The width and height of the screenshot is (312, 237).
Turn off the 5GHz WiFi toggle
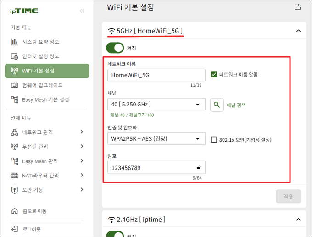click(115, 48)
